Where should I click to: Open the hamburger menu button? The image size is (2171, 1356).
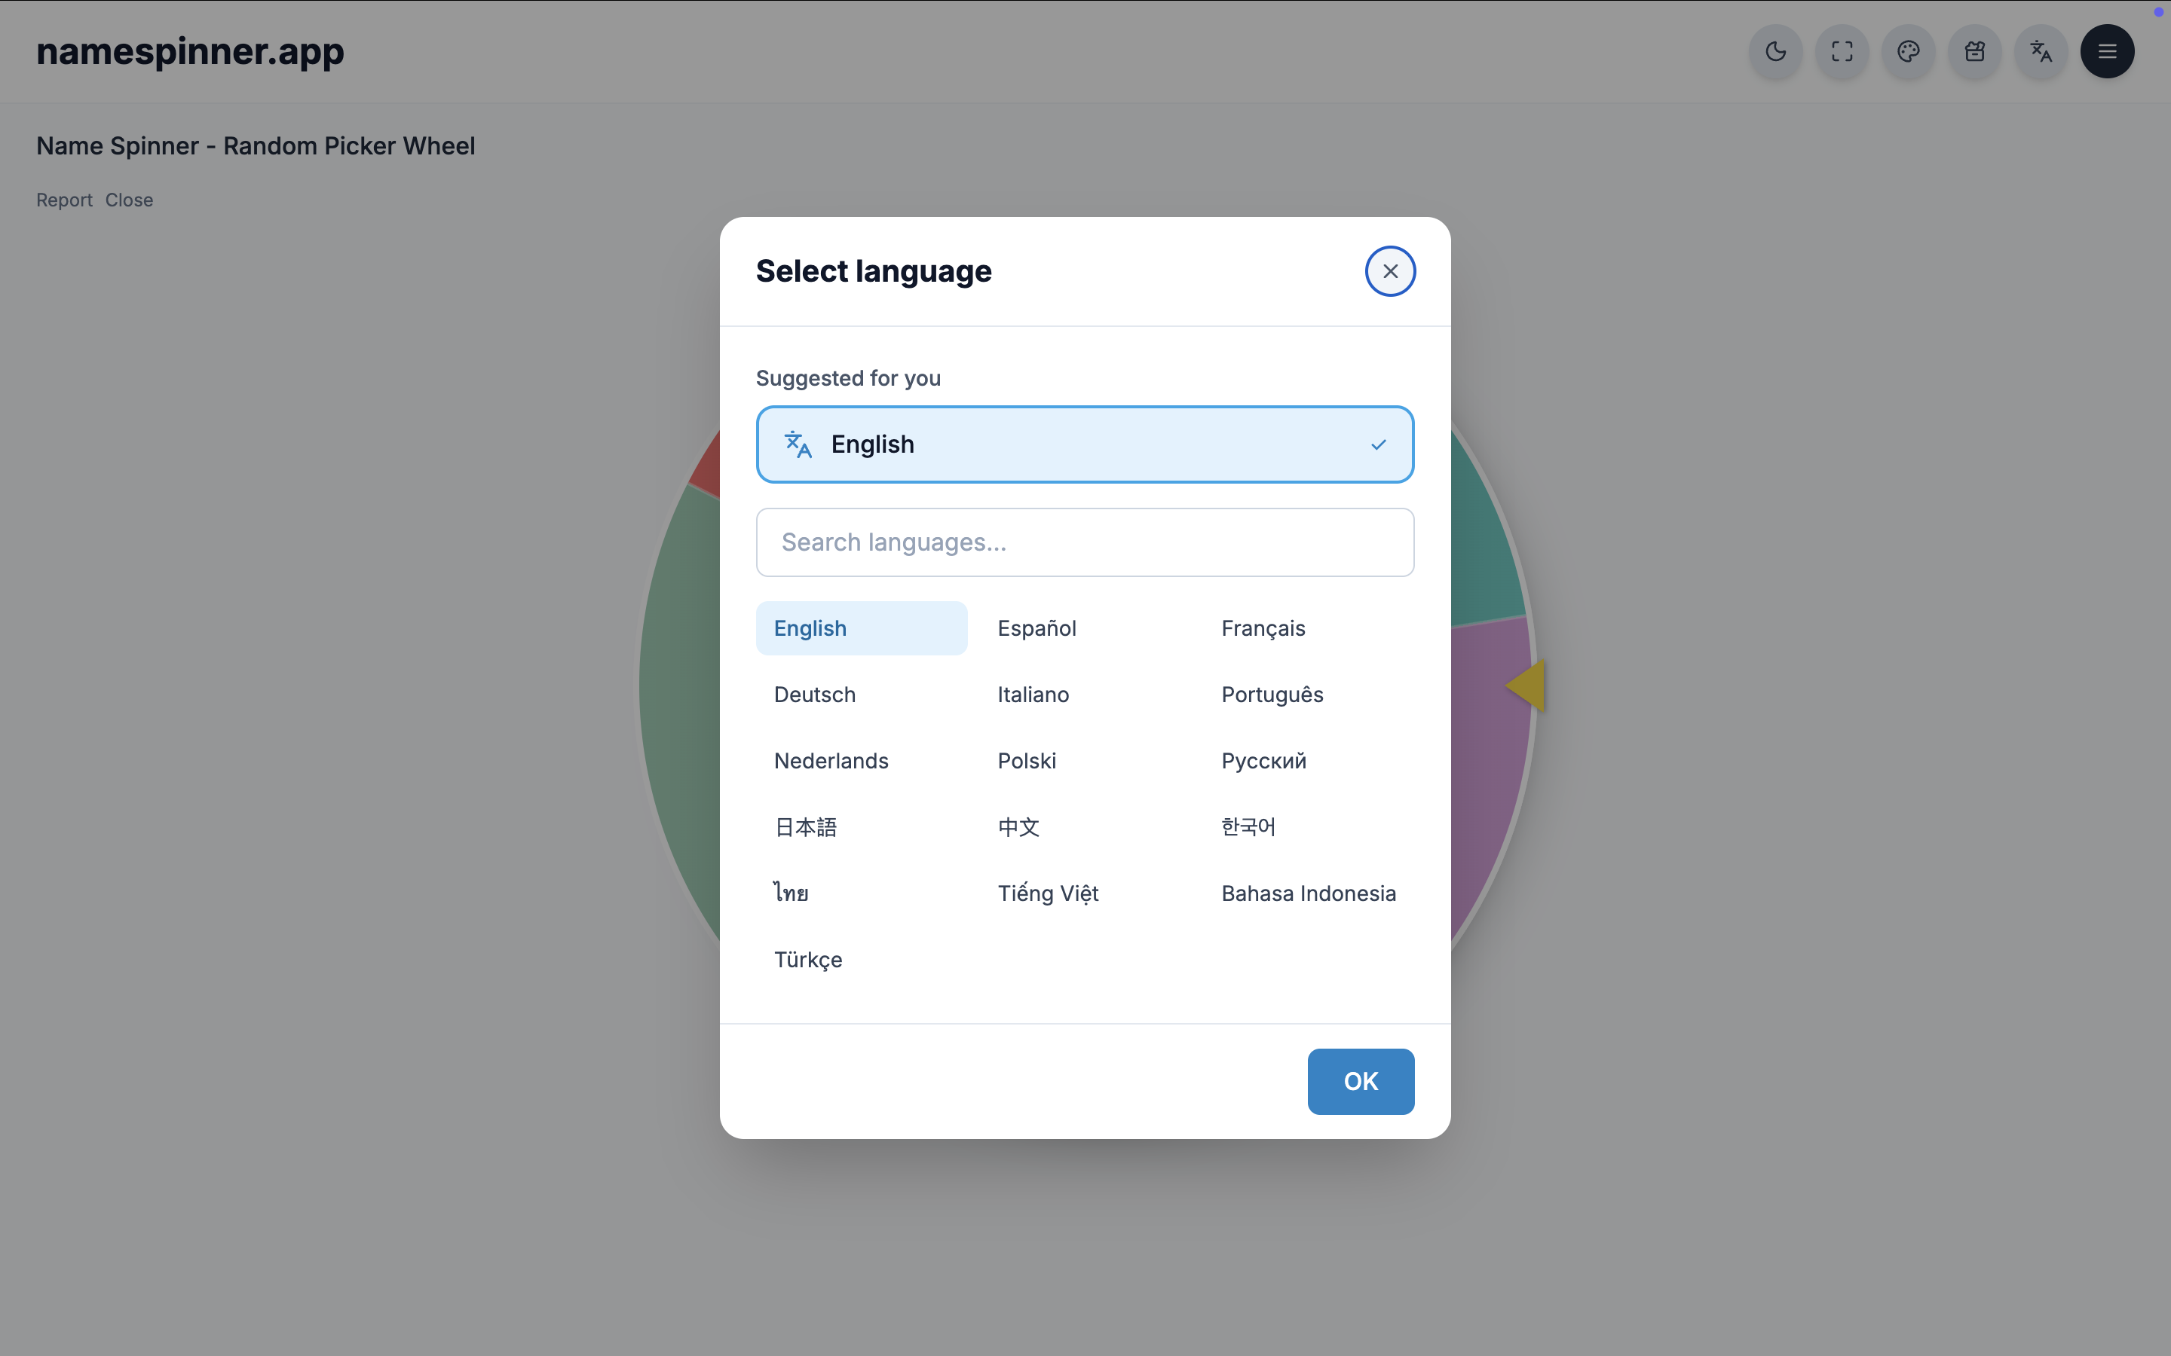(2108, 52)
